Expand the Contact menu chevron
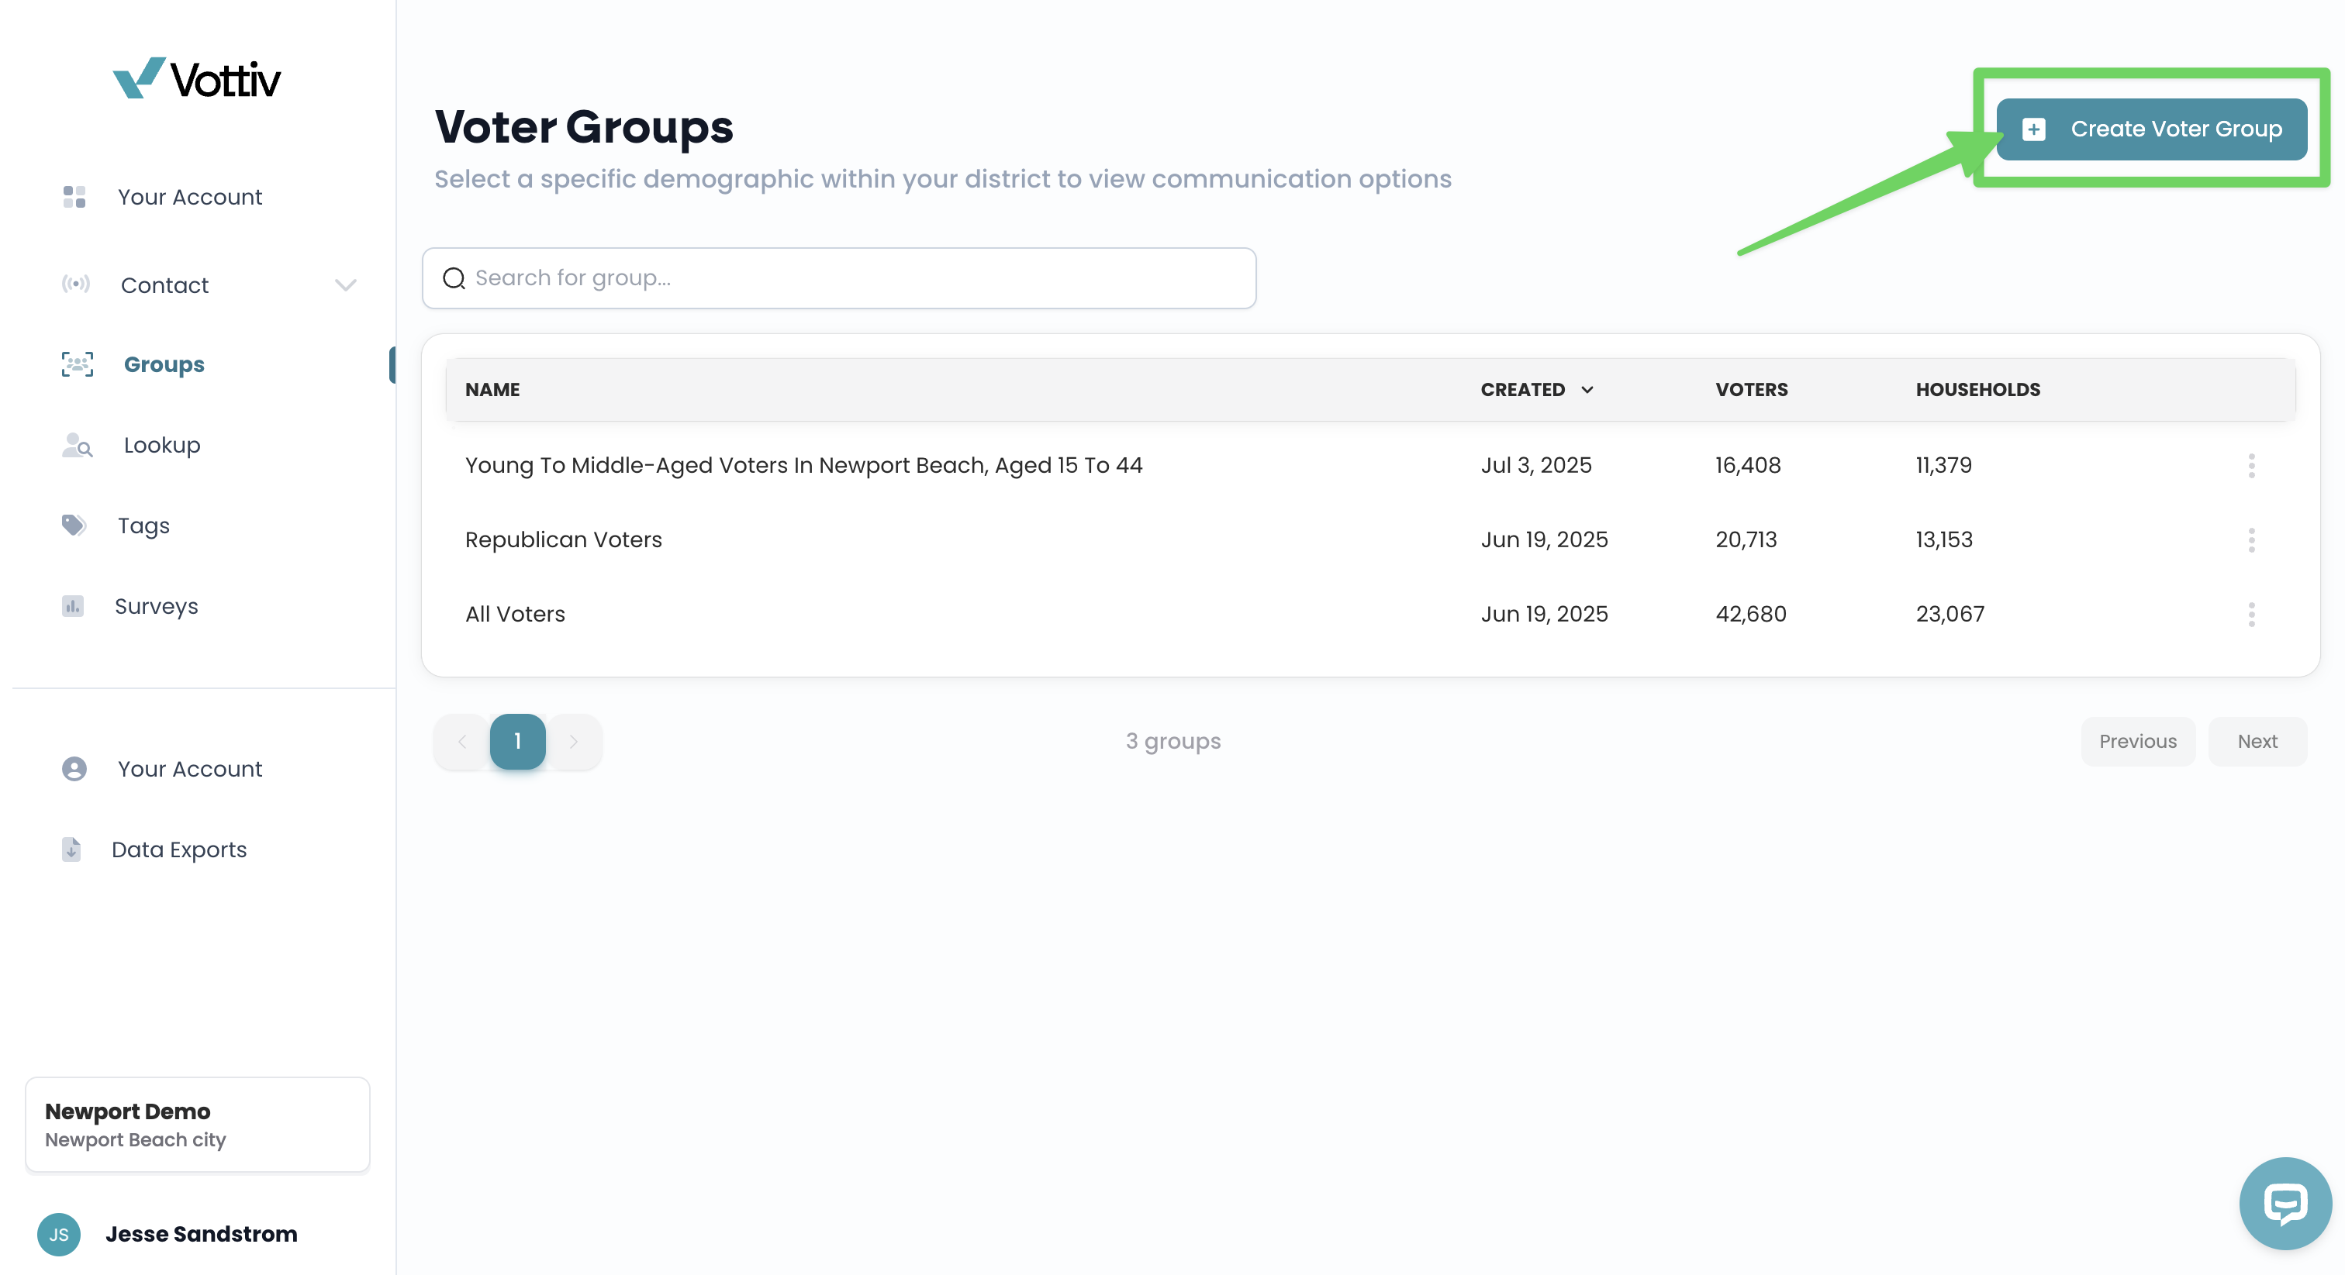Viewport: 2345px width, 1275px height. (x=345, y=285)
